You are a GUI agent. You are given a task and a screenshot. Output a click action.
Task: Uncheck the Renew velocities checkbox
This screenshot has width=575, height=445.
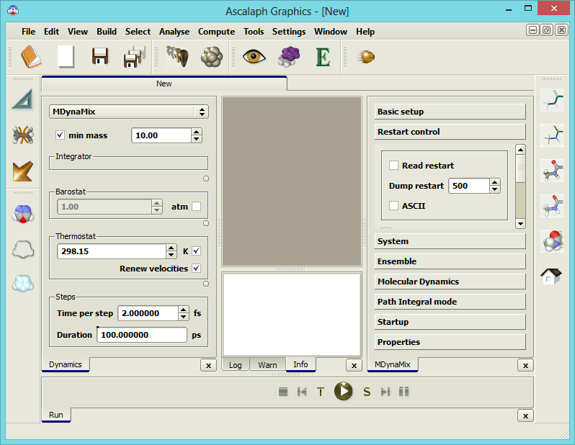(196, 269)
